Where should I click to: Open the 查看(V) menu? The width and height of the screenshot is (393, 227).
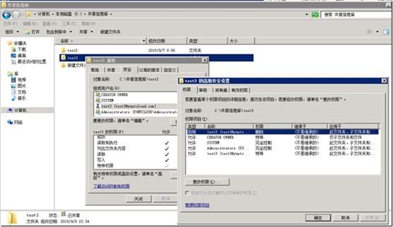coord(49,24)
